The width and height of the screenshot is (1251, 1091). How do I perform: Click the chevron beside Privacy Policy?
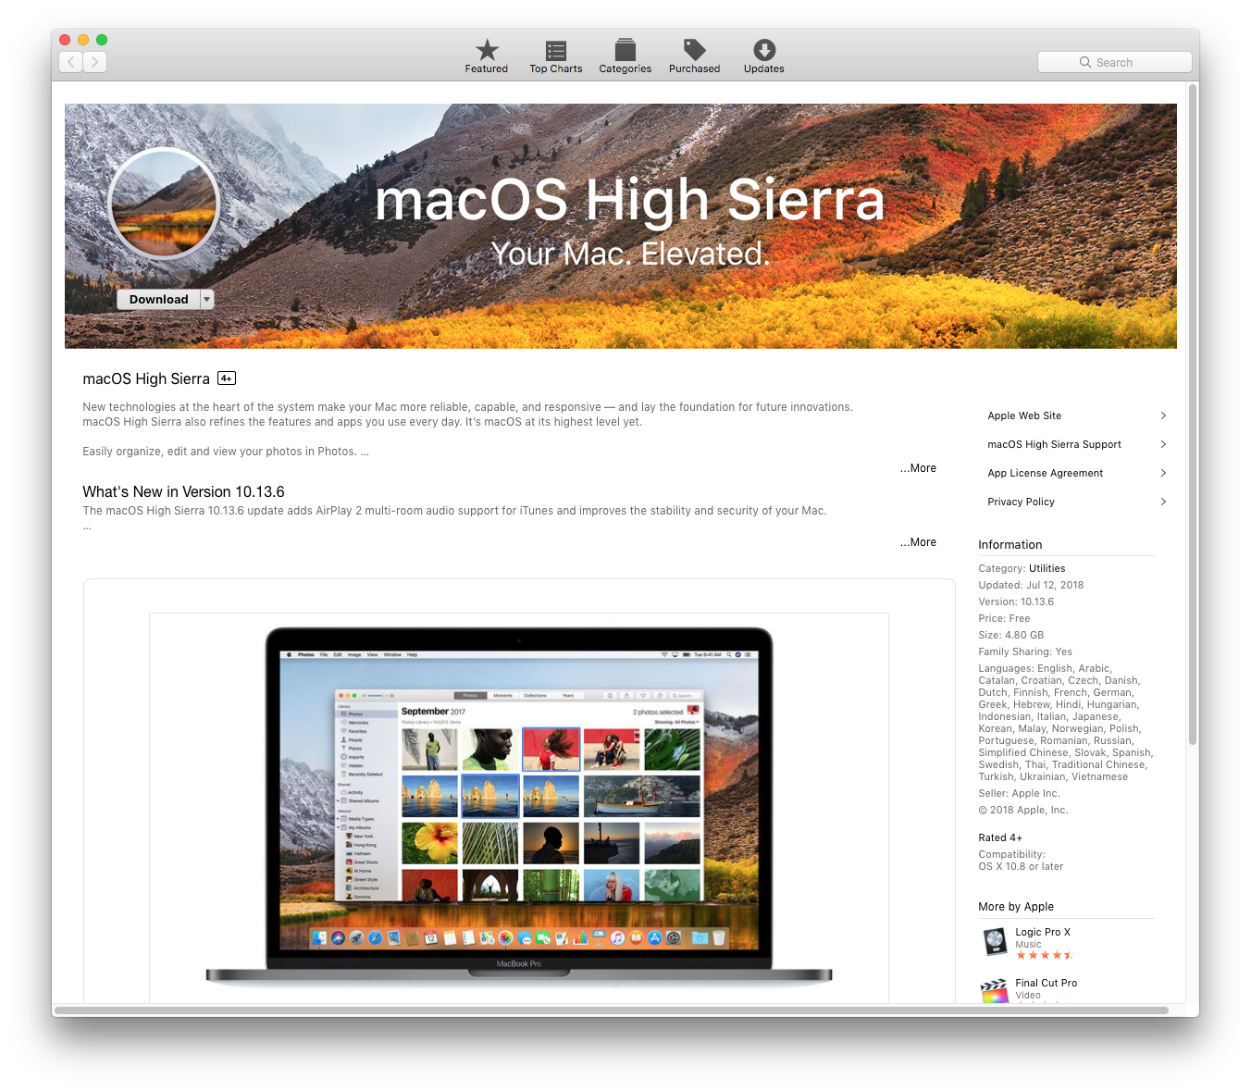(x=1163, y=502)
